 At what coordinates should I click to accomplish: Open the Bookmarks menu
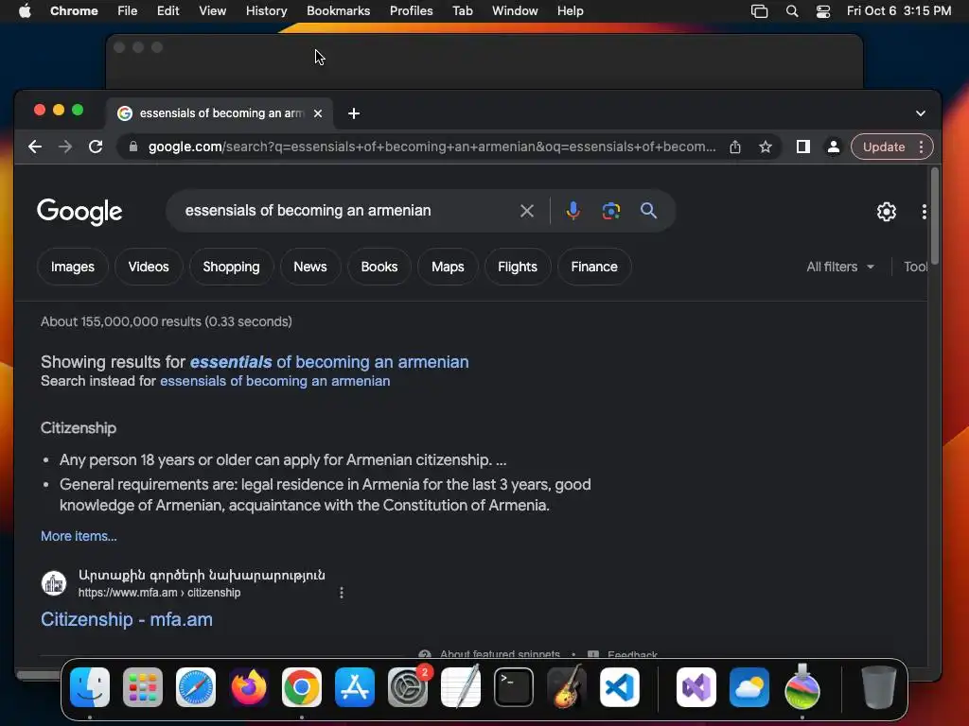click(x=338, y=11)
